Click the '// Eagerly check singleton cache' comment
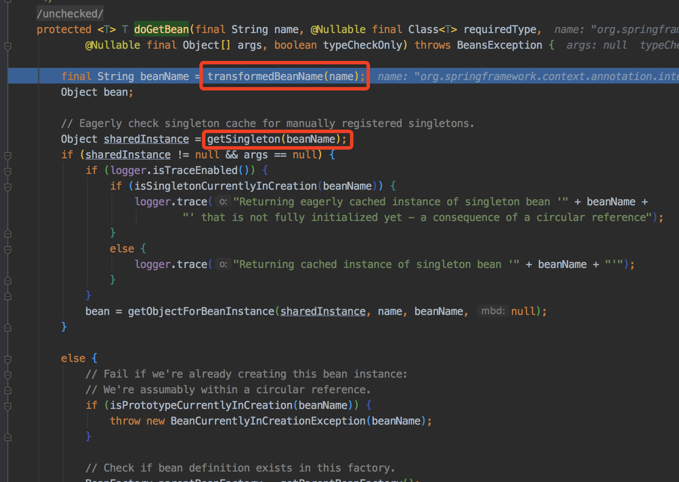Image resolution: width=679 pixels, height=482 pixels. [x=267, y=123]
